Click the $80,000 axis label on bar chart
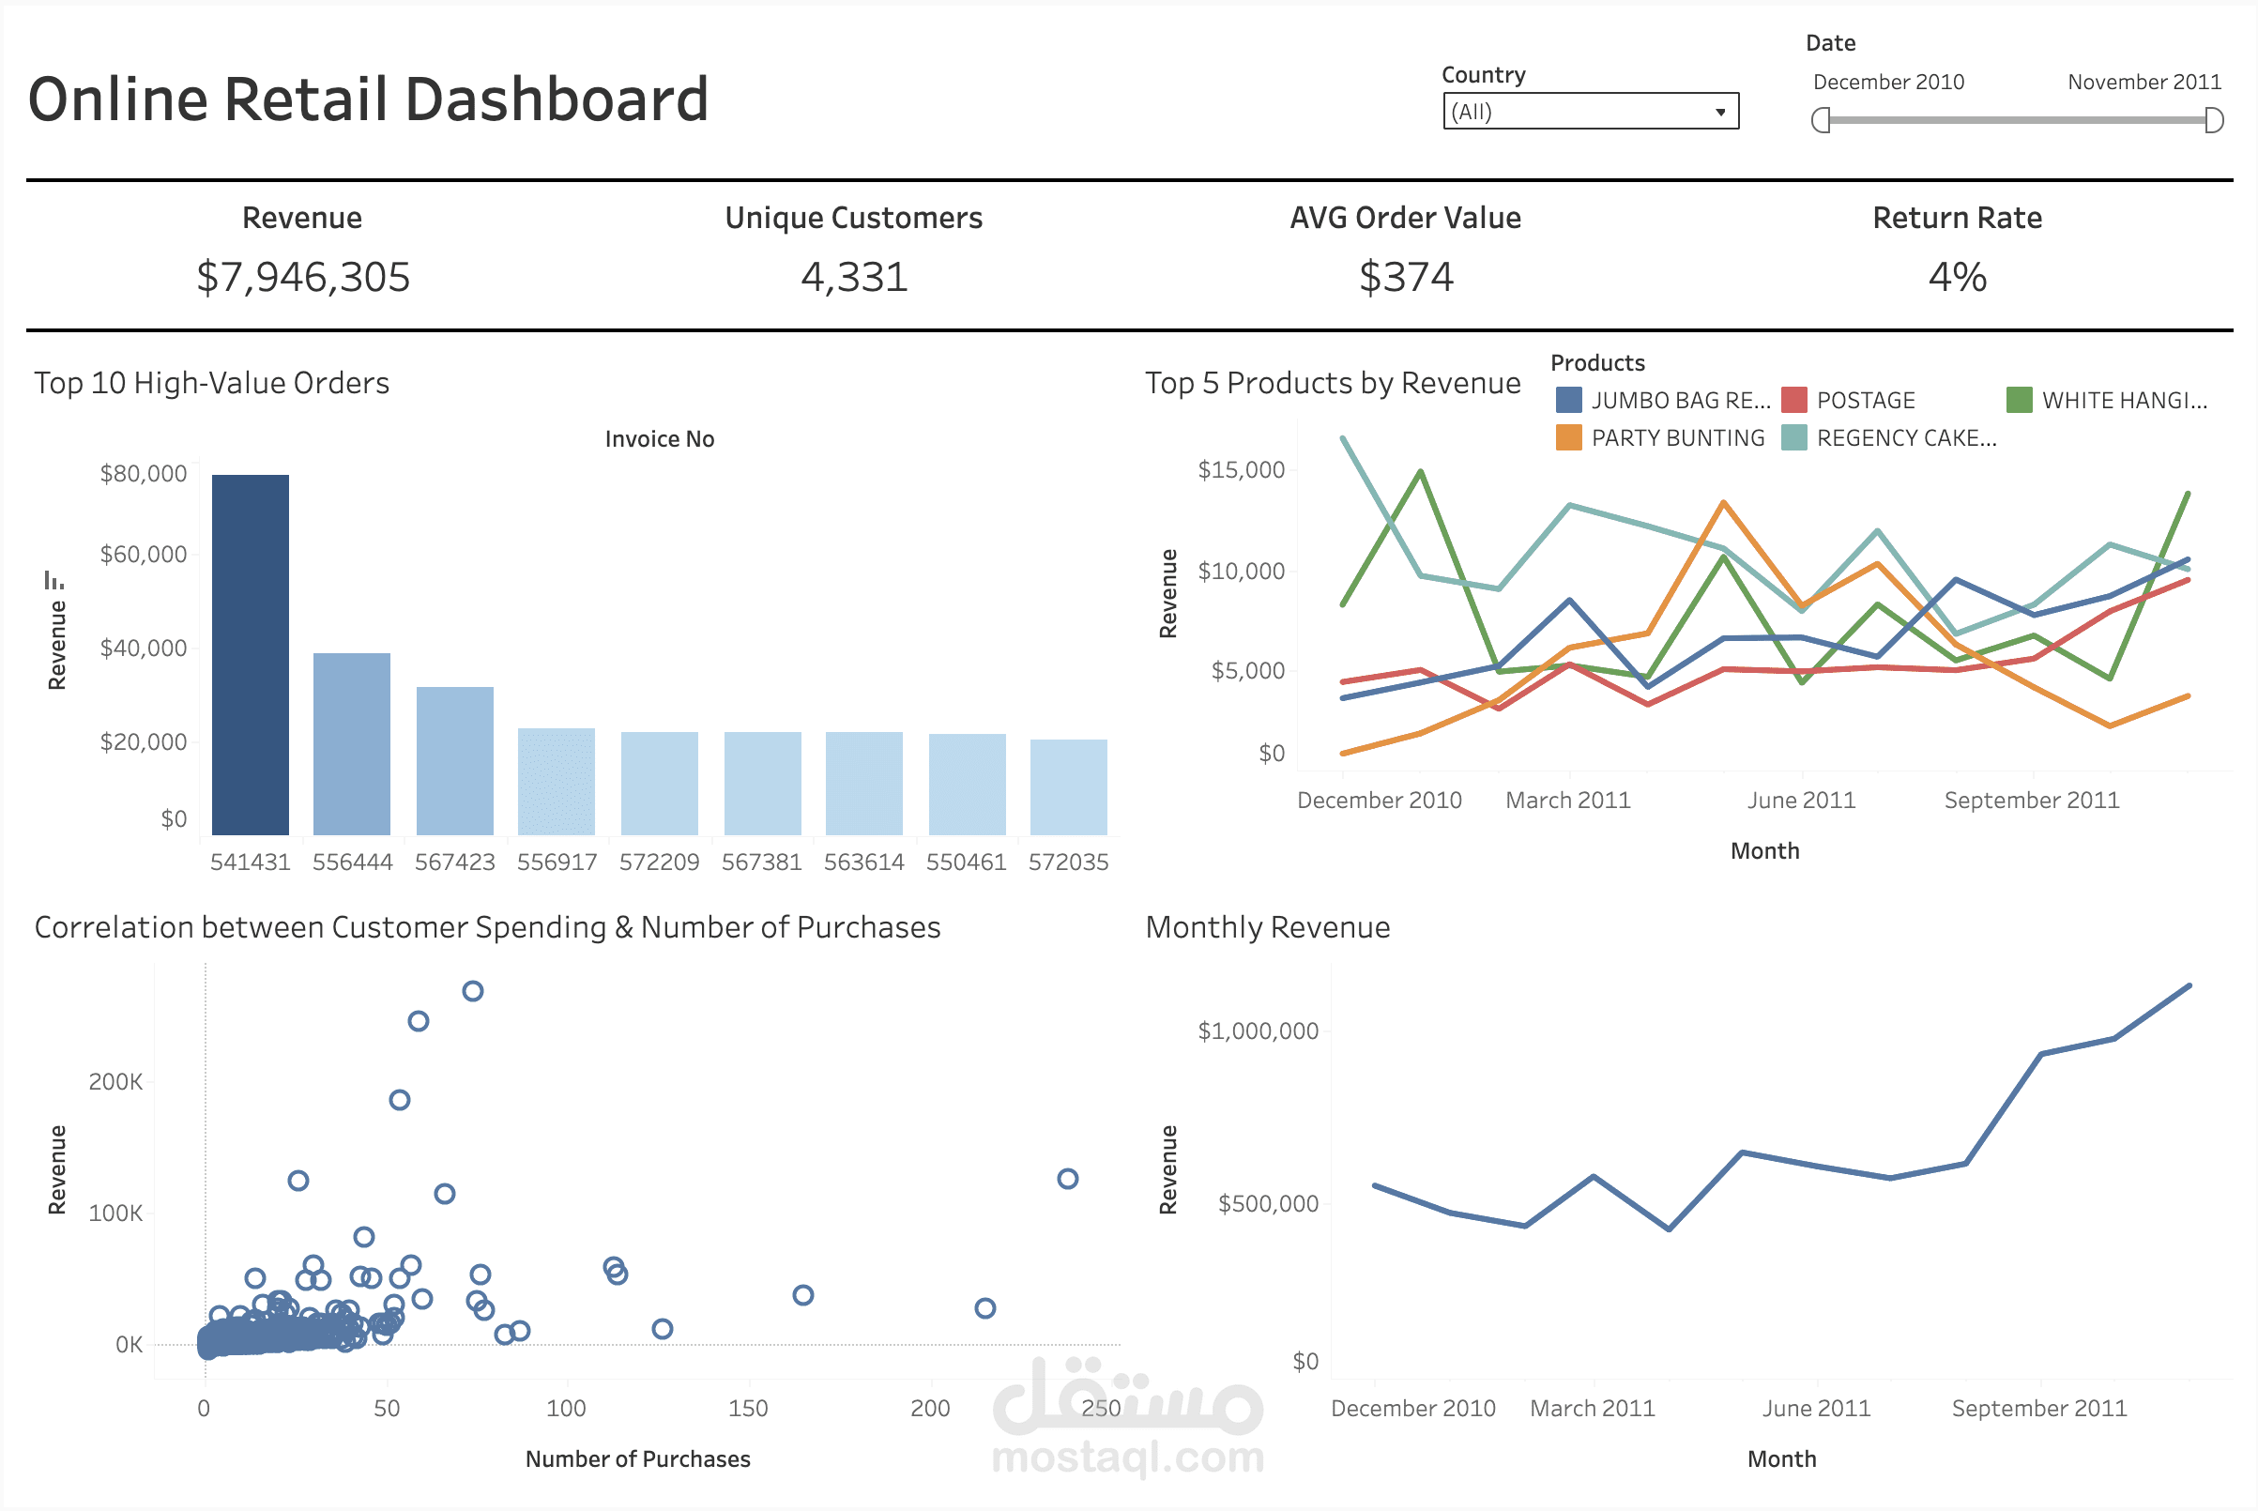Screen dimensions: 2258x1511 pos(144,473)
